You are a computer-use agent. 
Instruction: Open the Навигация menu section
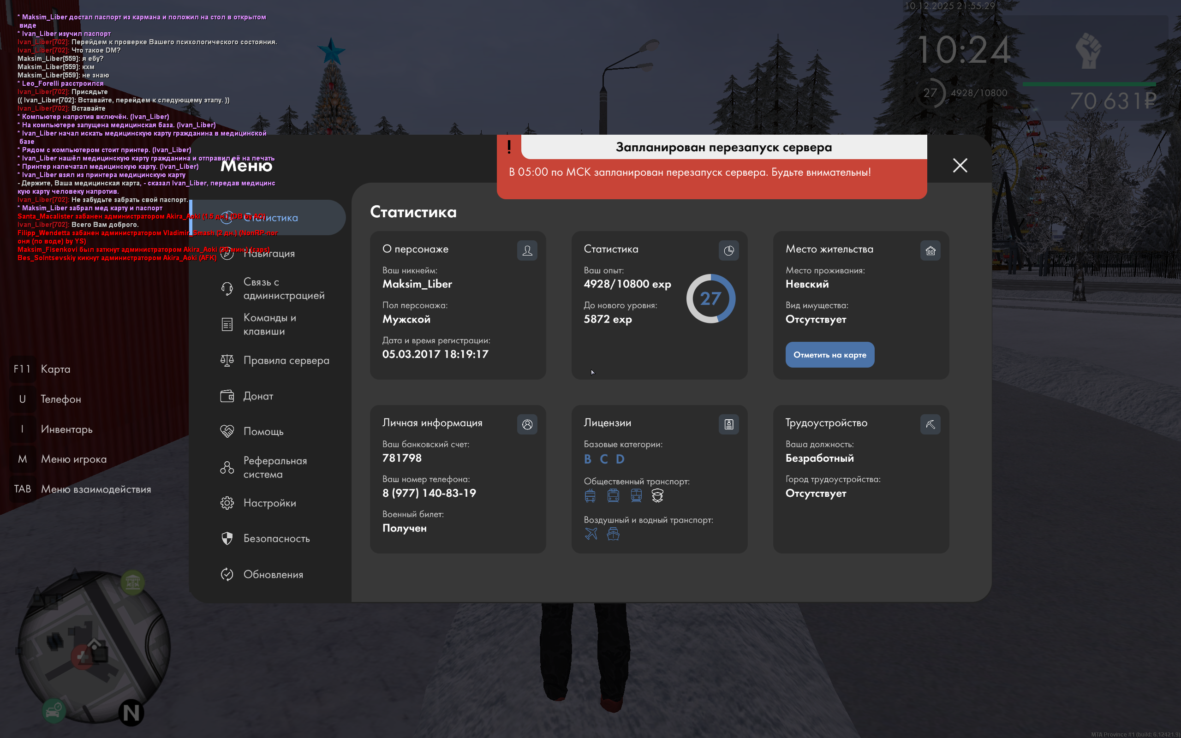coord(269,253)
